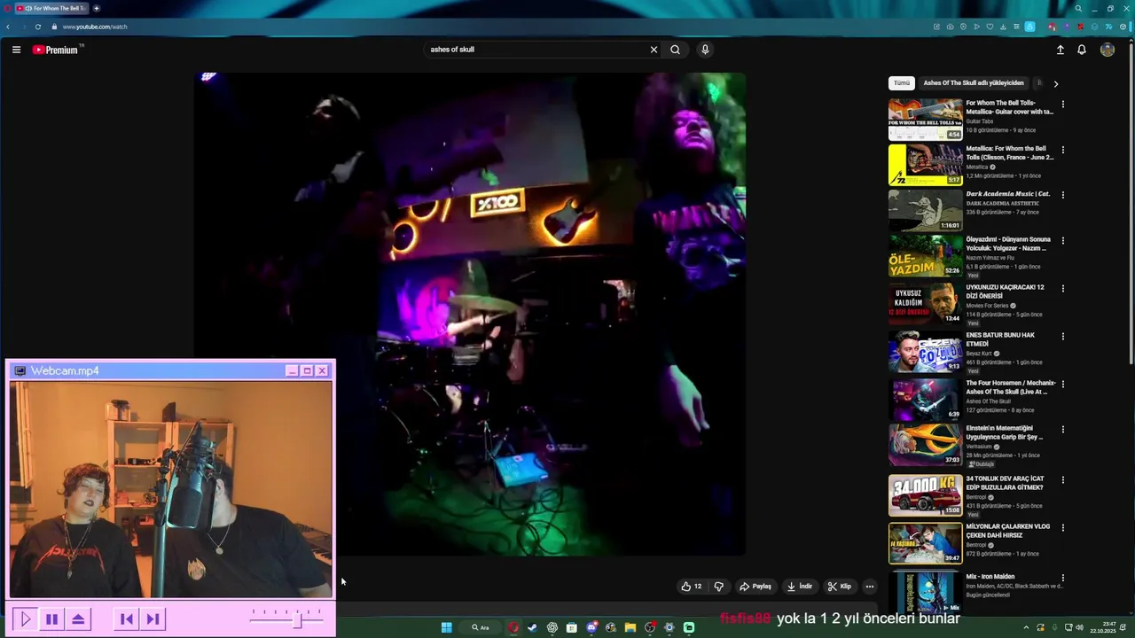Click the taskbar Ara search box

(480, 627)
